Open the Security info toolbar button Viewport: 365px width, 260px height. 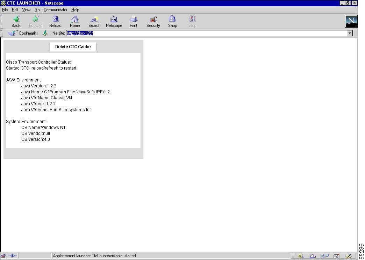click(x=153, y=21)
